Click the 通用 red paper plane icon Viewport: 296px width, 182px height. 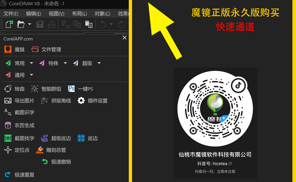(x=8, y=75)
